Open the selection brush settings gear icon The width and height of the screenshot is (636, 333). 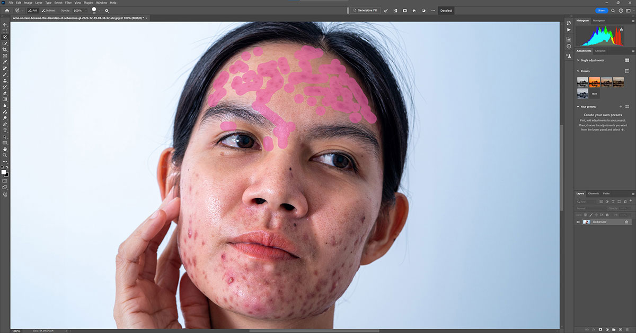(x=107, y=10)
